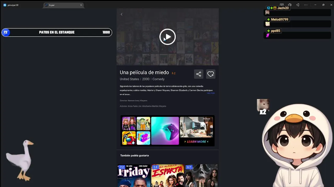Click the green badge next to ppd85
The height and width of the screenshot is (187, 334).
(x=268, y=31)
